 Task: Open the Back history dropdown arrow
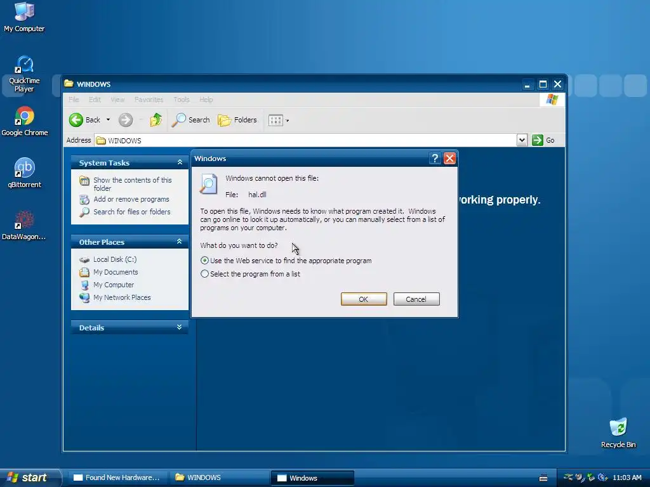pyautogui.click(x=108, y=120)
